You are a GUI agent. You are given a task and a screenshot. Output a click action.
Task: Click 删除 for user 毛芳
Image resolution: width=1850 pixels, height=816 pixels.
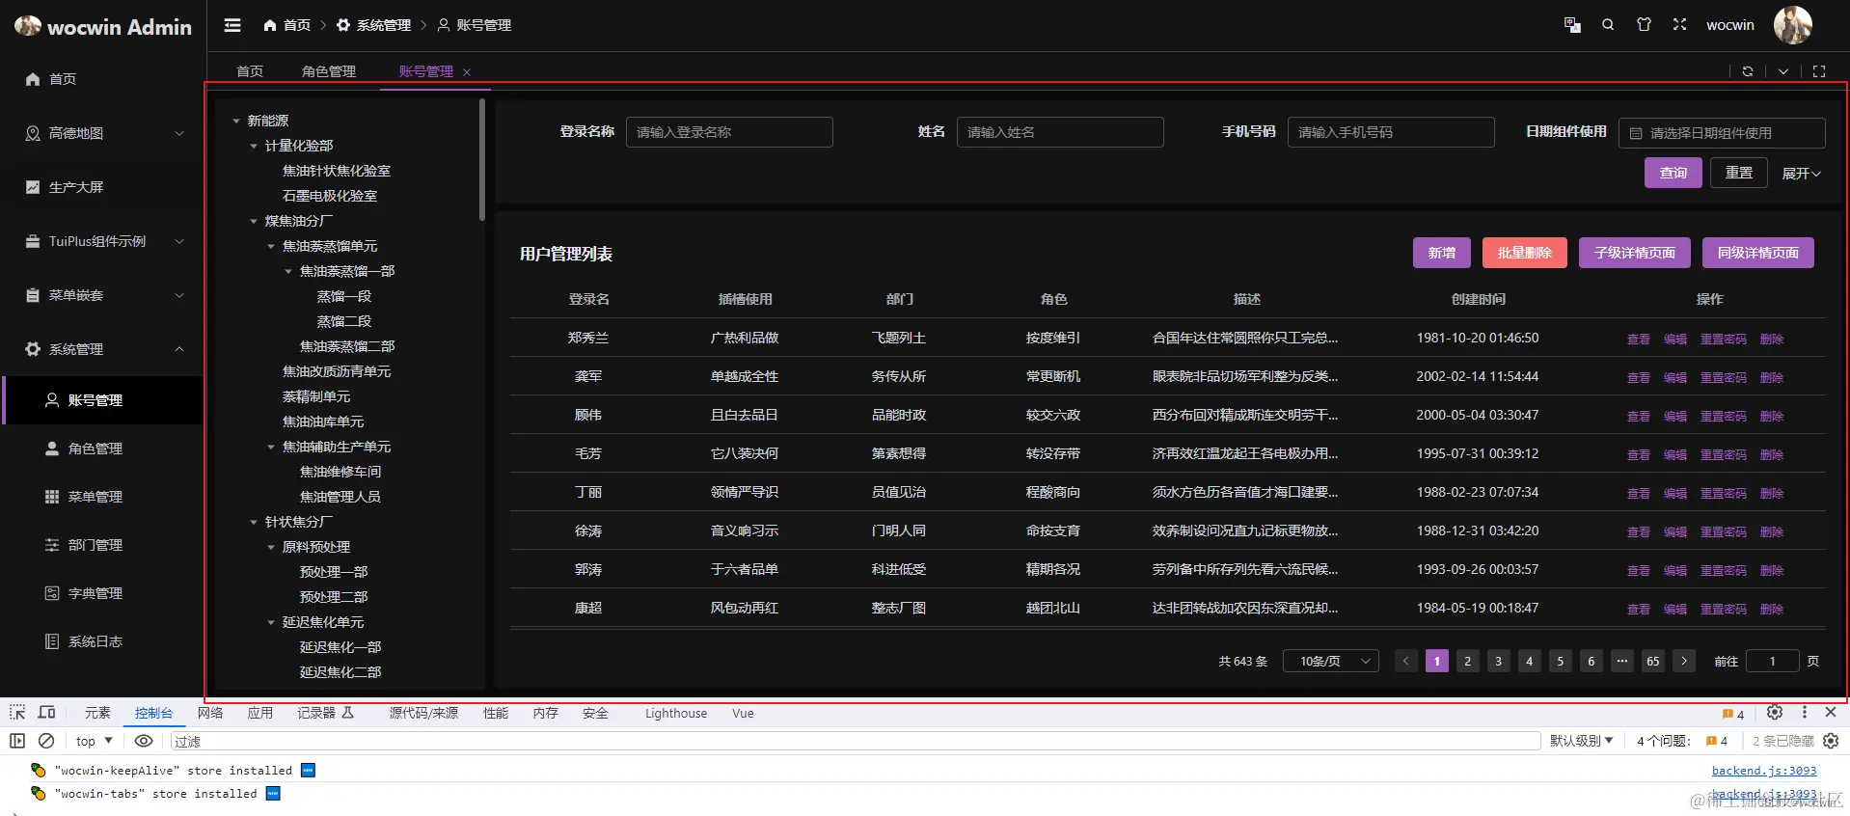point(1772,455)
